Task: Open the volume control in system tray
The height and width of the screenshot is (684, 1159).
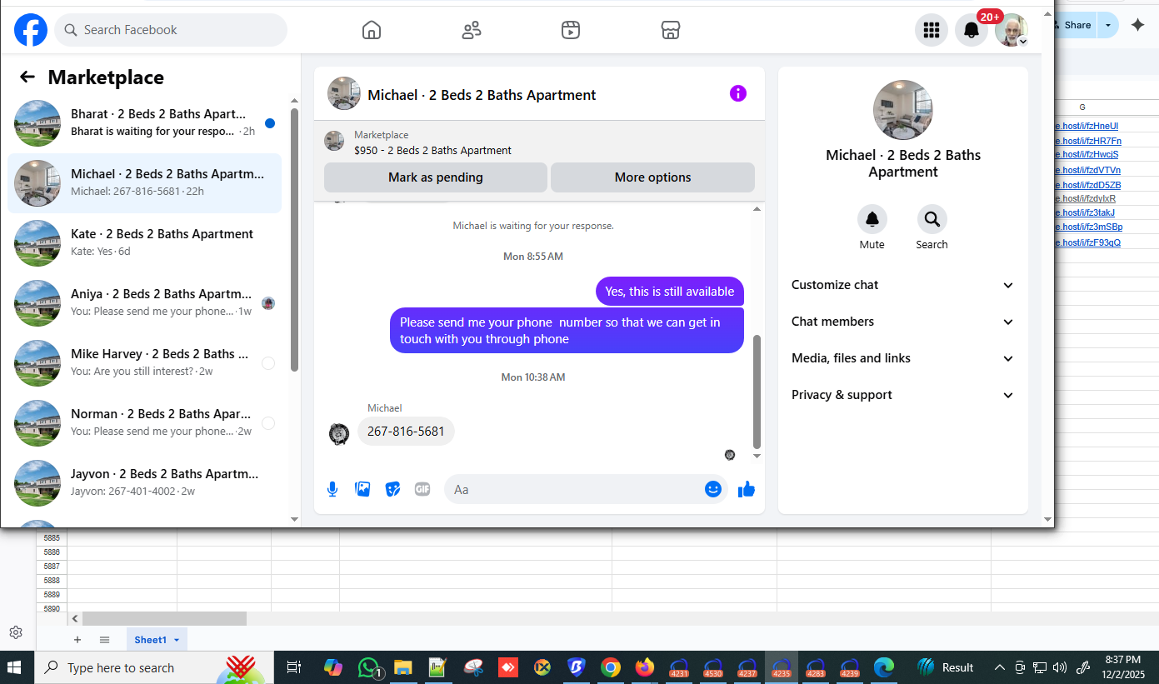Action: coord(1060,667)
